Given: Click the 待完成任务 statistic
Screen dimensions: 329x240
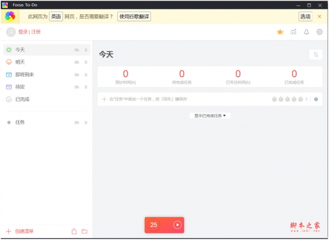Looking at the screenshot, I should (x=181, y=77).
